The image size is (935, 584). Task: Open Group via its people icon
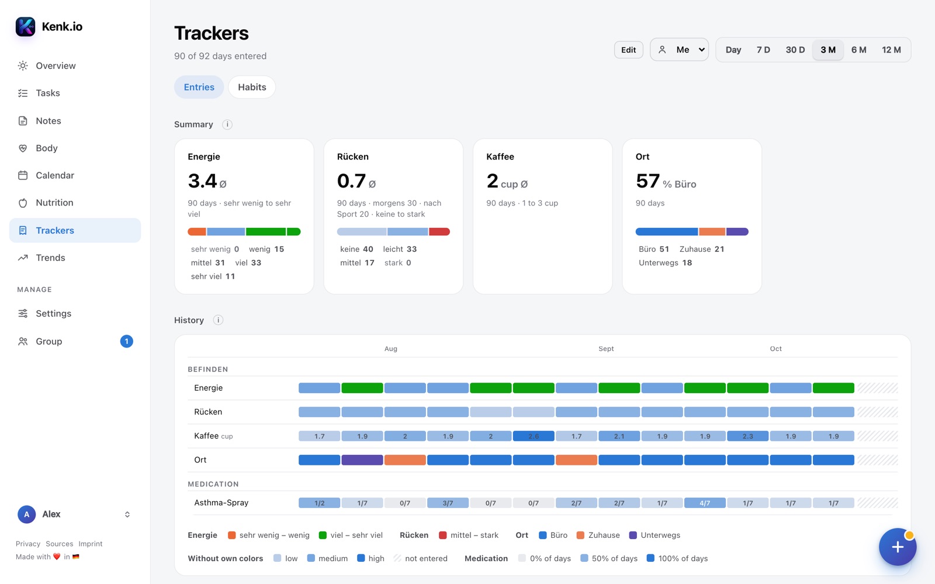[23, 342]
